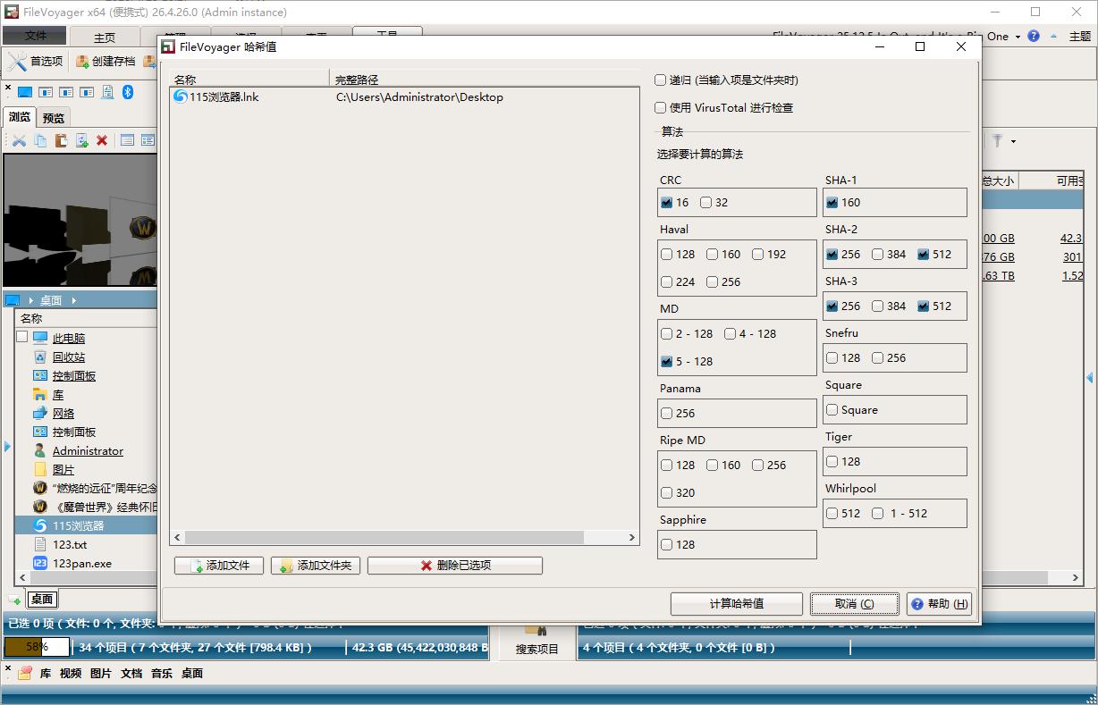Enable the 使用 VirusTotal 进行检查 checkbox

(660, 107)
